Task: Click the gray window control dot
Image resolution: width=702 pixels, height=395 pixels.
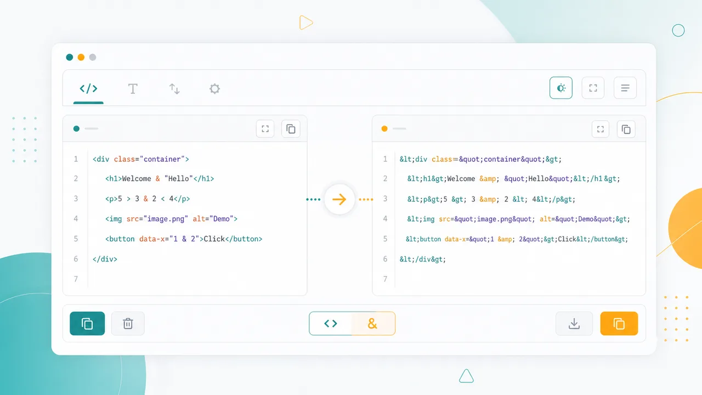Action: pyautogui.click(x=93, y=57)
